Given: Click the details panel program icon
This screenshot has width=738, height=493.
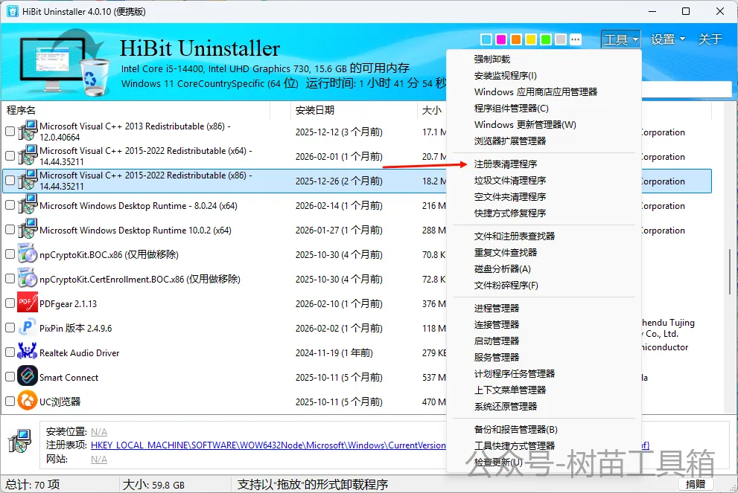Looking at the screenshot, I should (x=20, y=441).
